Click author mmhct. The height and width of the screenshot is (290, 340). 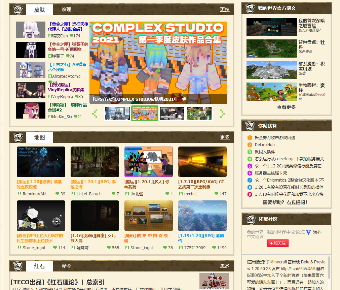tap(191, 194)
